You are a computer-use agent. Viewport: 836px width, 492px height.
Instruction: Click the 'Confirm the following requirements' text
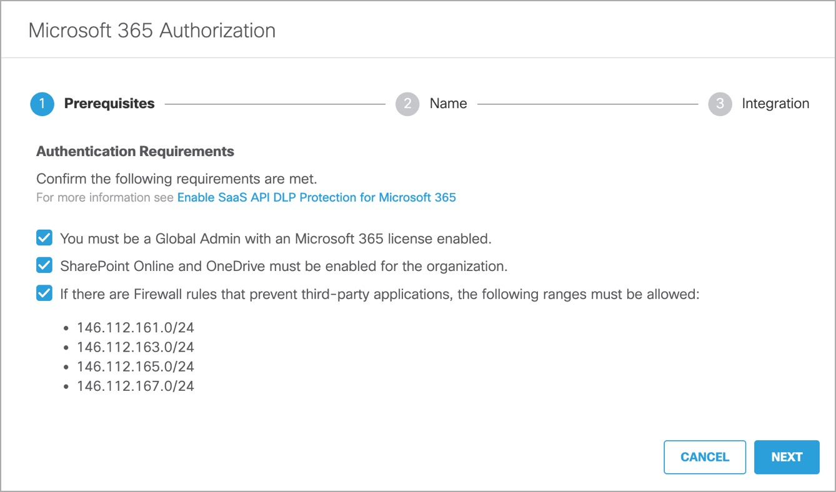tap(177, 179)
